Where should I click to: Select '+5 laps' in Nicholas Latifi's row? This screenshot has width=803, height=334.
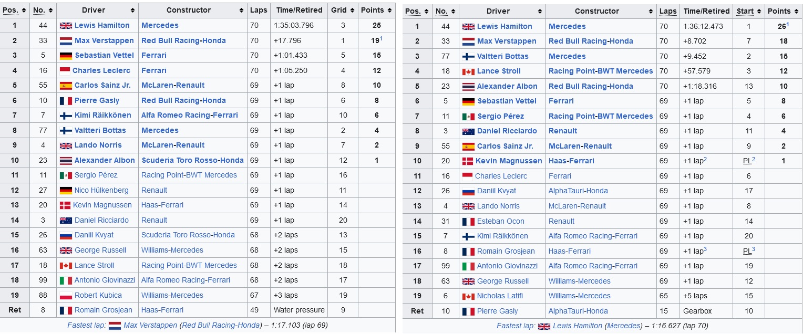(x=695, y=296)
